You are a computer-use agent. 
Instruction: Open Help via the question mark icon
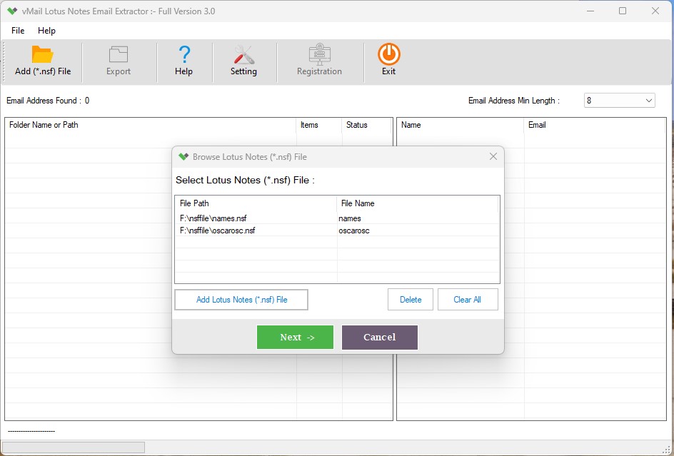184,54
